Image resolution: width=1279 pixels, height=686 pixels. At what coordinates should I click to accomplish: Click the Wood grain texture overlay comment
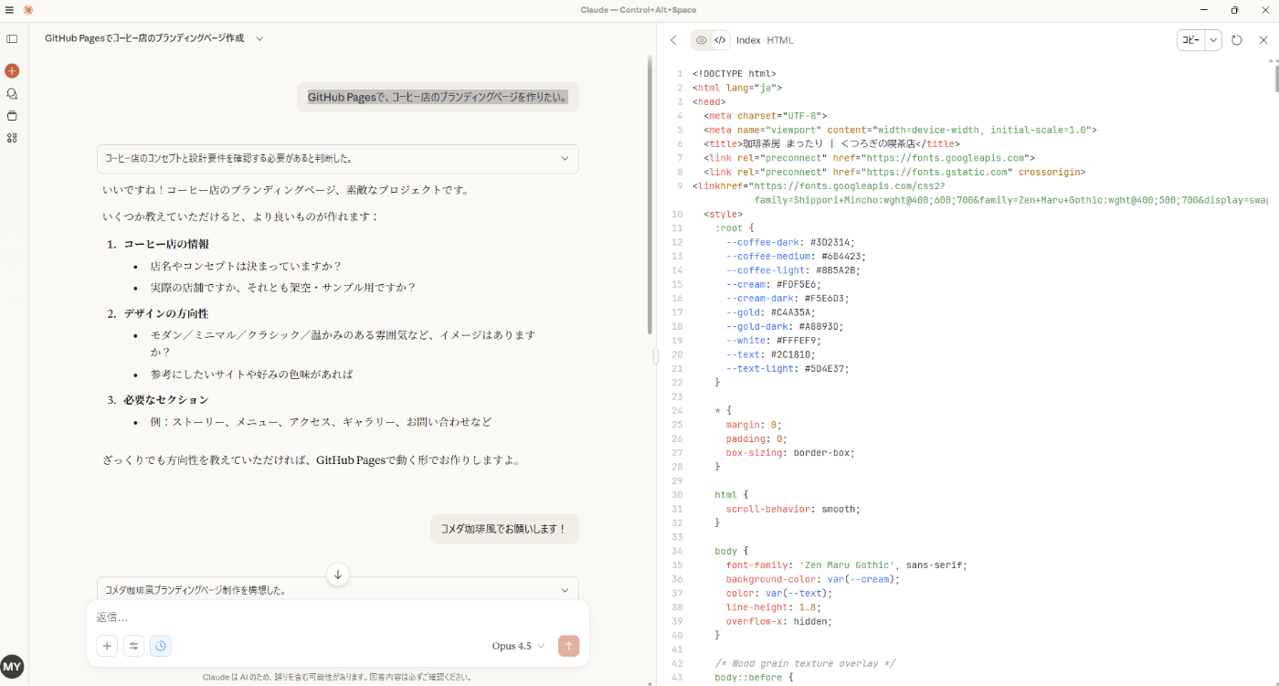click(x=805, y=663)
